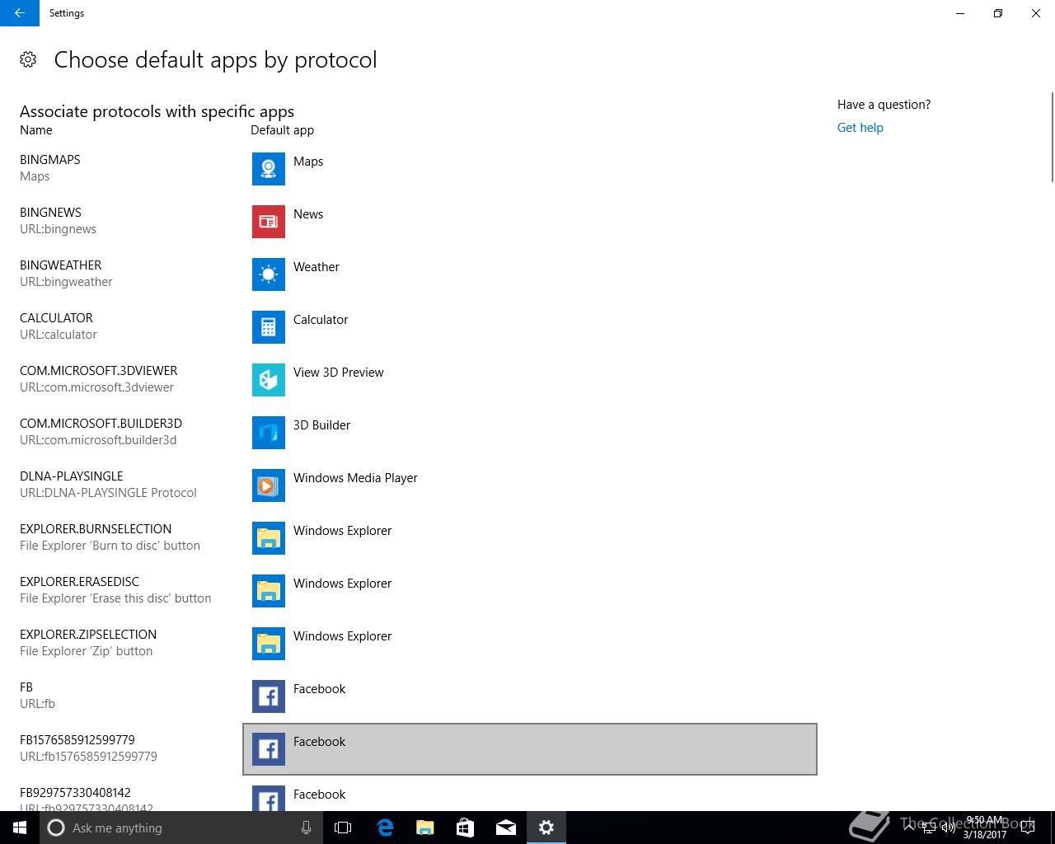Screen dimensions: 1055x844
Task: Click the Calculator app icon
Action: click(269, 327)
